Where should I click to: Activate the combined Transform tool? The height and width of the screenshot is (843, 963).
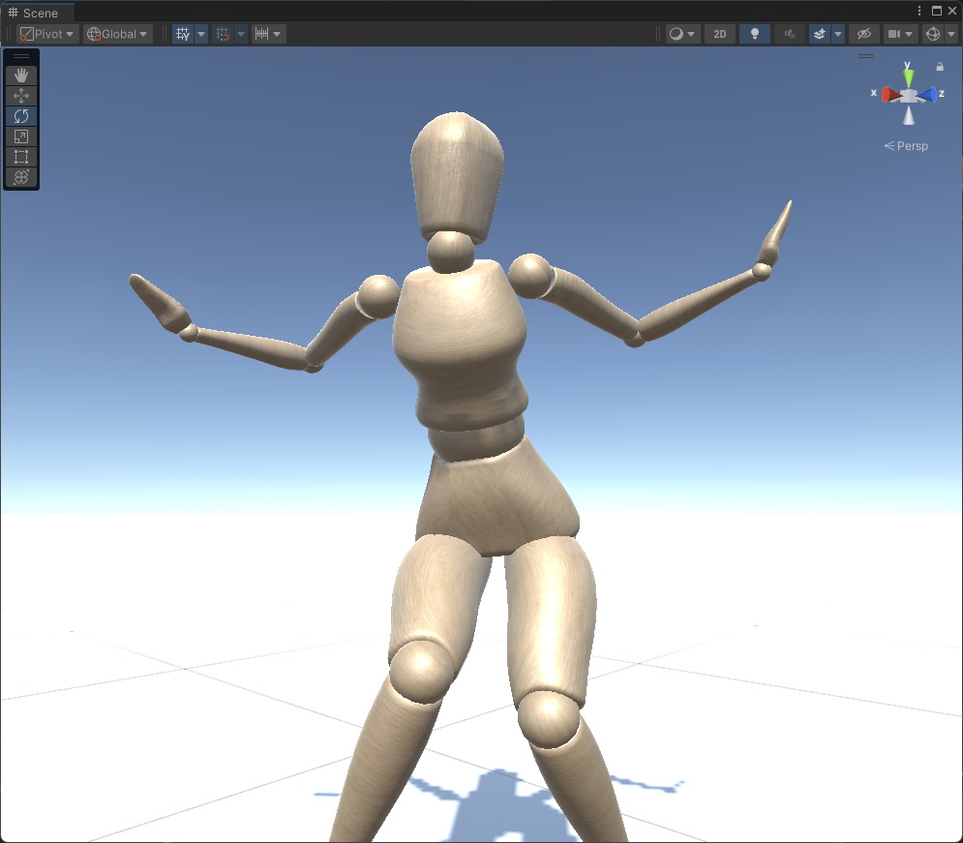point(21,176)
